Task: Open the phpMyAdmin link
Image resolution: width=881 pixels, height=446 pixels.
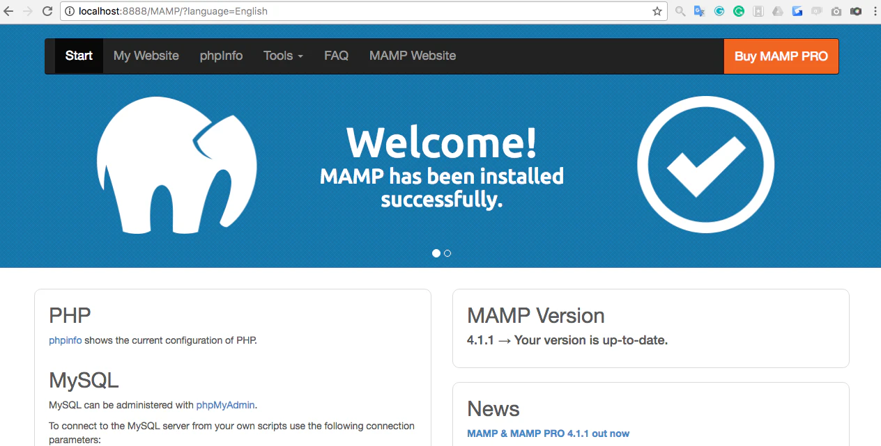Action: pos(227,404)
